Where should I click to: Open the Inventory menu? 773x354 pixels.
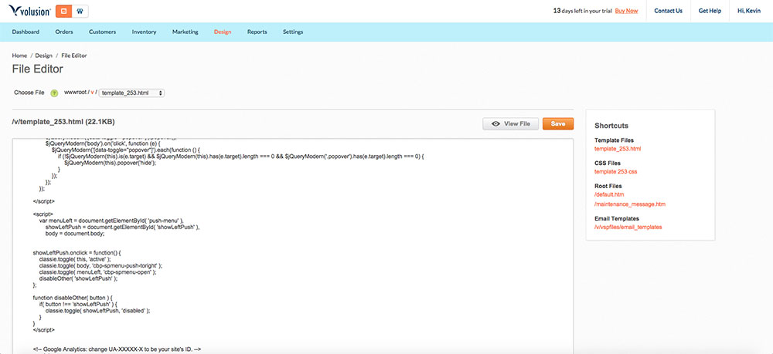click(x=144, y=32)
